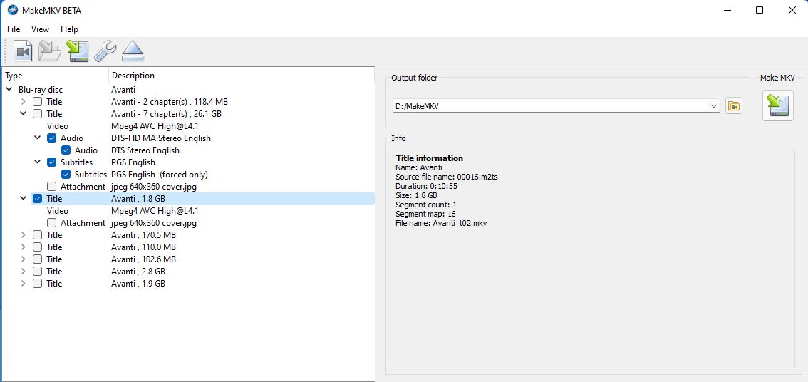Open preferences with the wrench icon

pos(105,51)
